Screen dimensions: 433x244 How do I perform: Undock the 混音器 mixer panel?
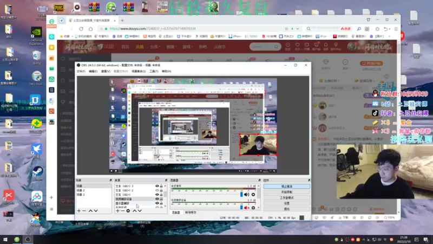pos(259,181)
